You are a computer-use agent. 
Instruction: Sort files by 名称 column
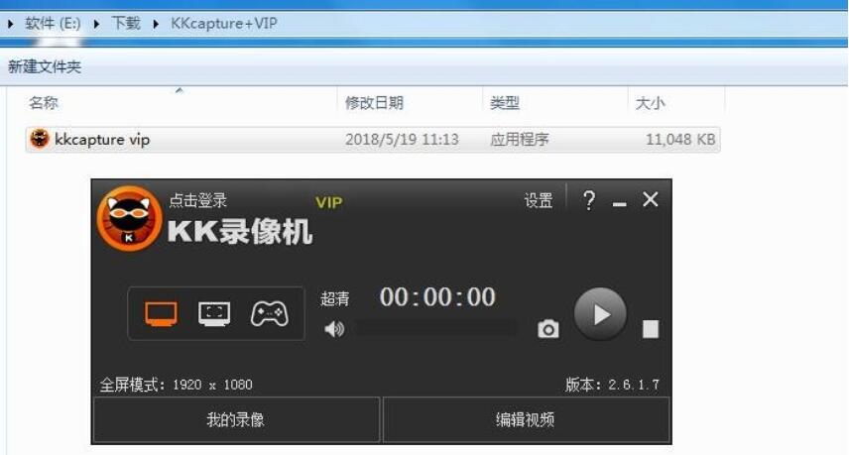pos(44,103)
